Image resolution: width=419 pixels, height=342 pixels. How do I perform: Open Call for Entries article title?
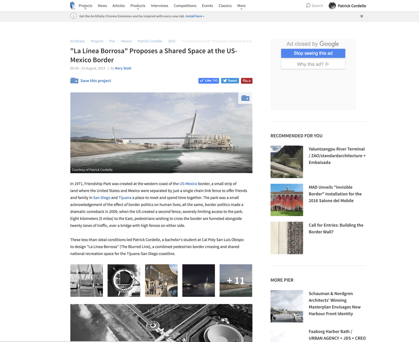tap(336, 228)
